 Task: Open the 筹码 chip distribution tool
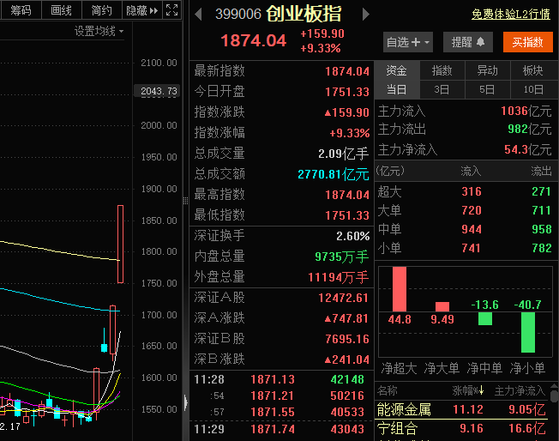[21, 10]
